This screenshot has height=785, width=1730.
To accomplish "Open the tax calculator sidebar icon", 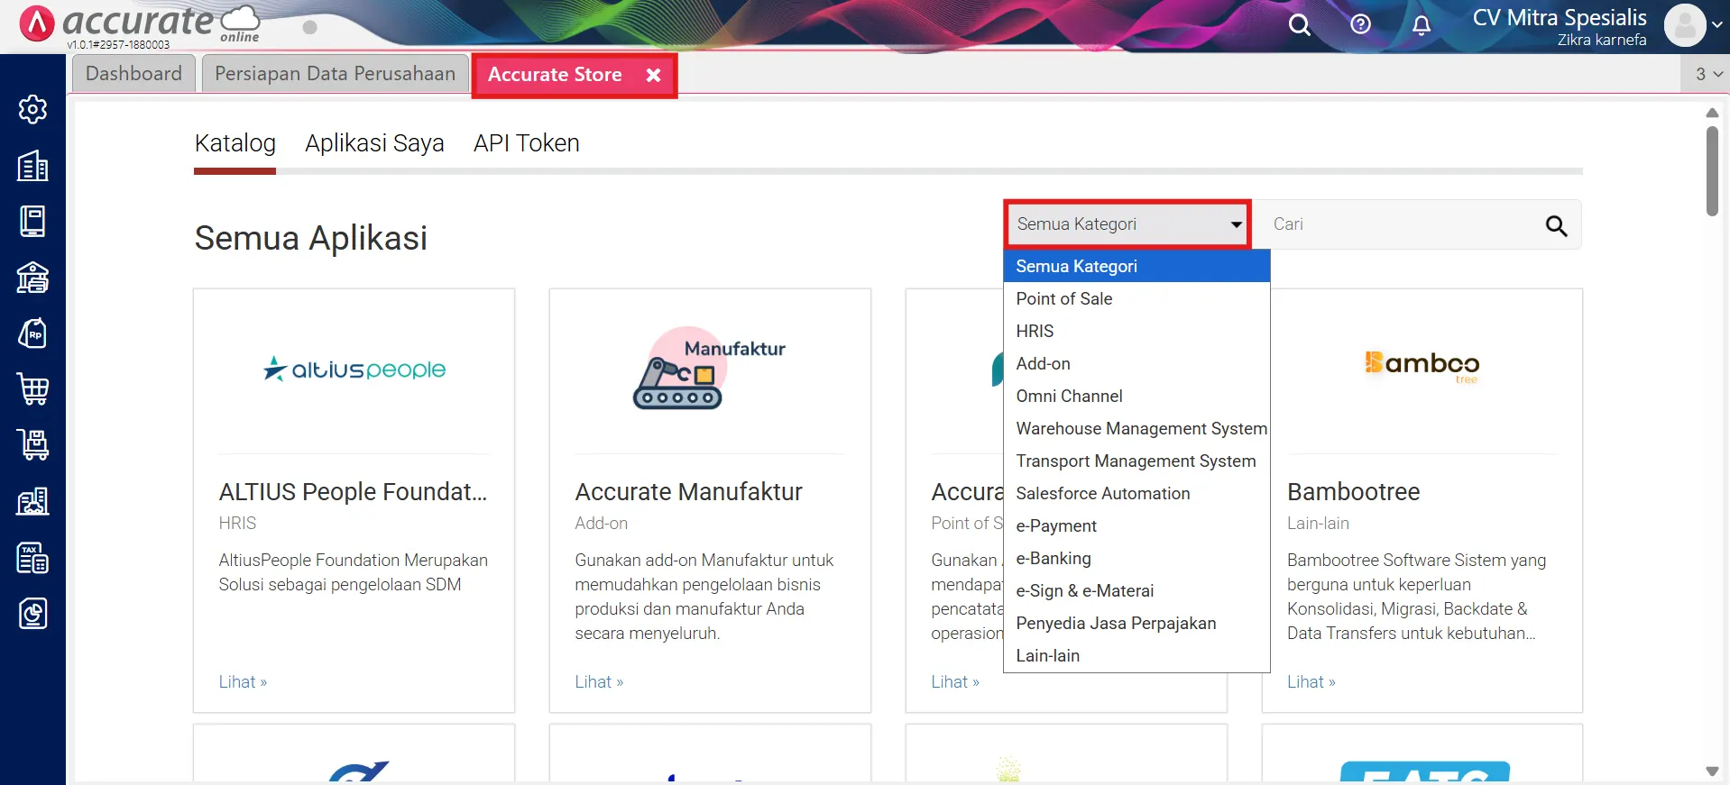I will coord(32,558).
